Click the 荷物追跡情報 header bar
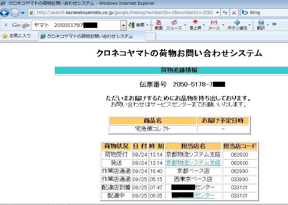 (x=171, y=70)
